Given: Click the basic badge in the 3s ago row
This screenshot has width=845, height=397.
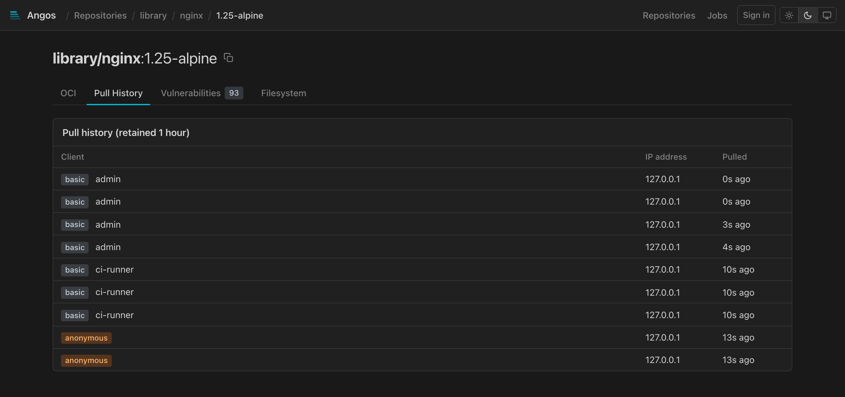Looking at the screenshot, I should pos(75,225).
